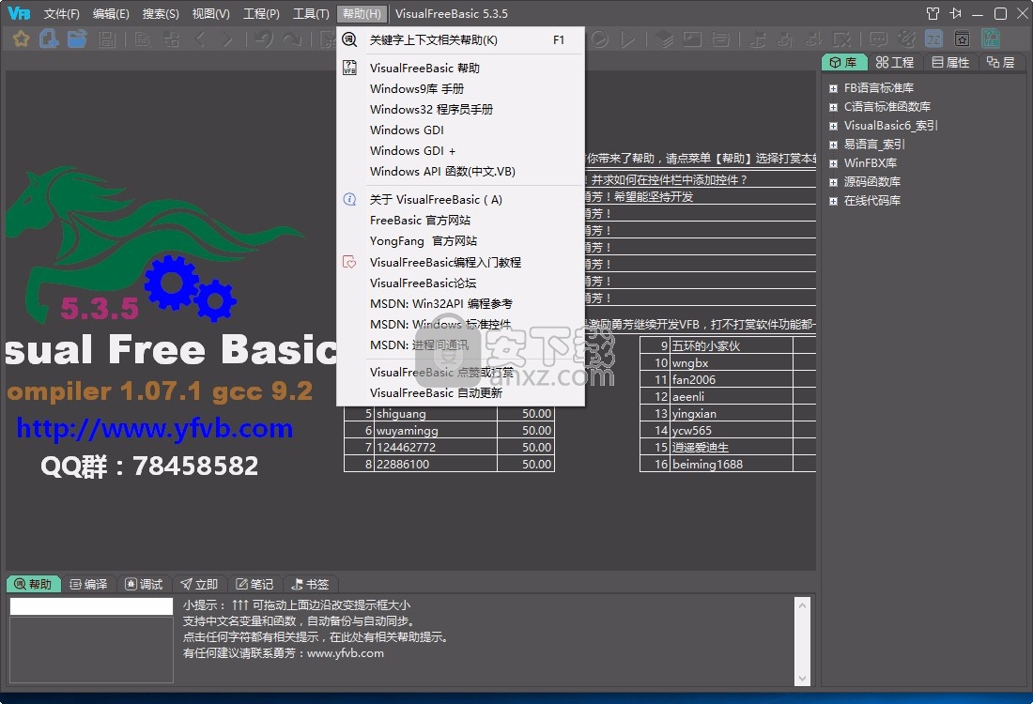Viewport: 1033px width, 704px height.
Task: Switch to the 笔记 bottom tab
Action: pos(254,584)
